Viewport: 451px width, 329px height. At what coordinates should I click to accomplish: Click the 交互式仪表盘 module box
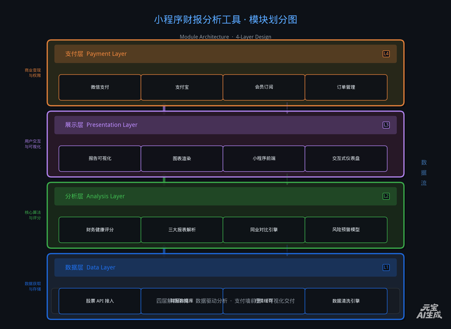coord(346,159)
